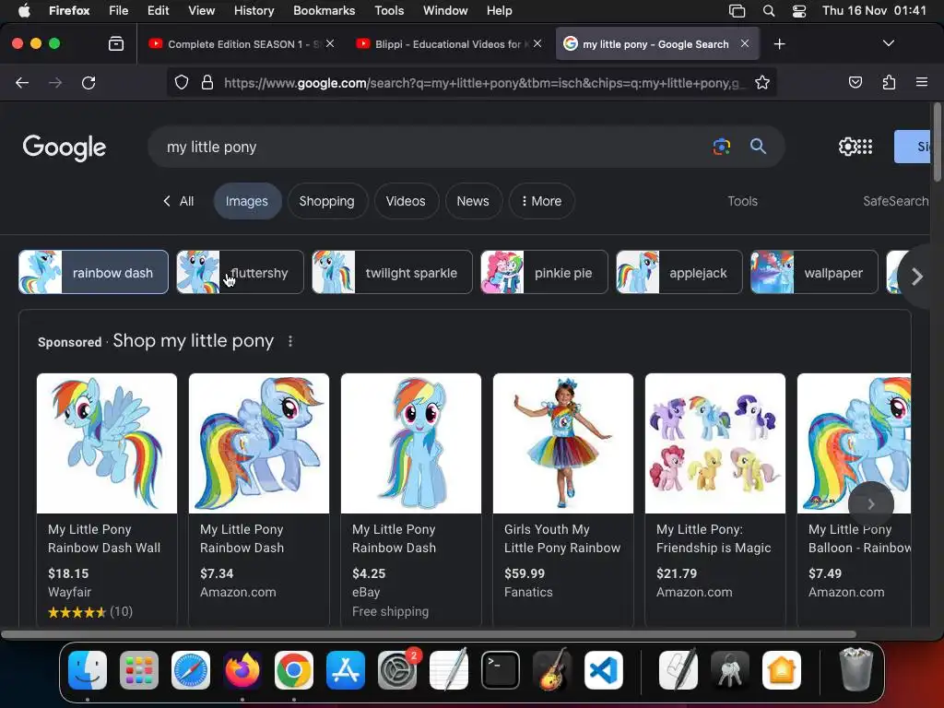
Task: Click the Google logo
Action: (64, 147)
